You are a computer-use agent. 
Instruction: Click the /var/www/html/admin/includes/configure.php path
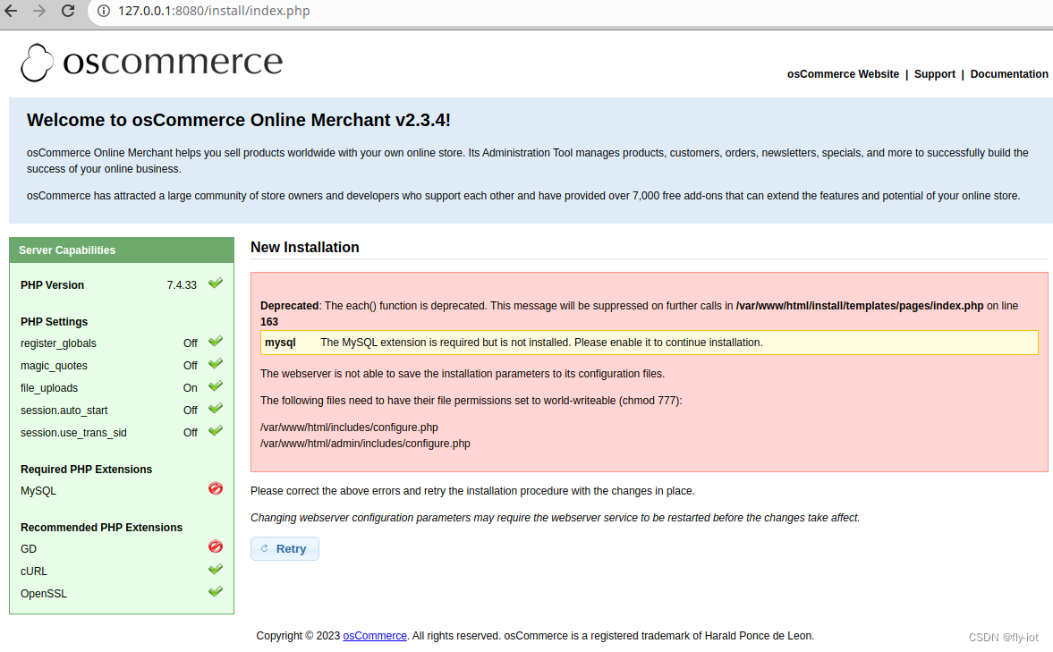click(x=365, y=444)
